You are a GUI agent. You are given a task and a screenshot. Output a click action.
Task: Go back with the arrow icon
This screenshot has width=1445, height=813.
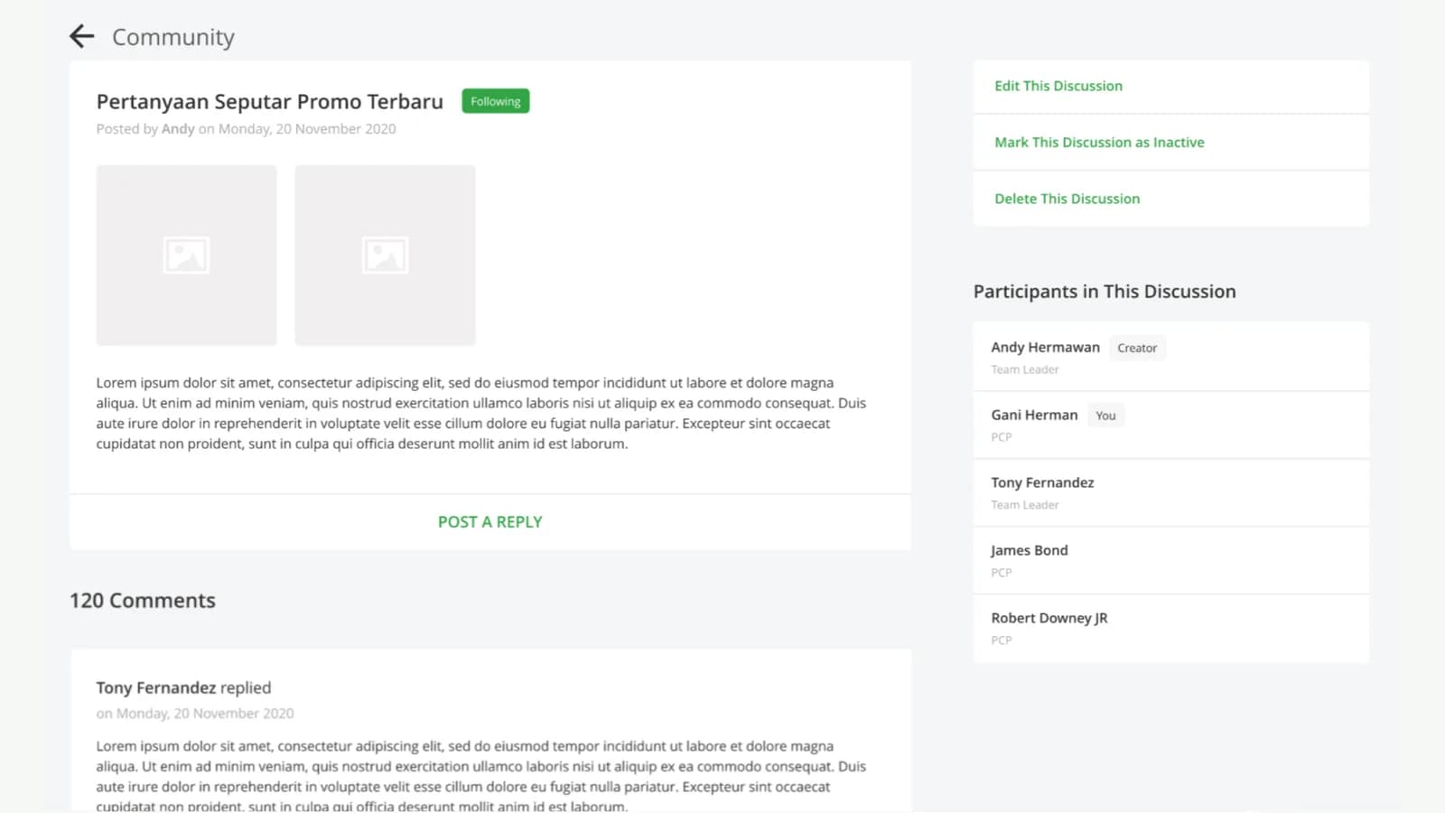click(82, 36)
